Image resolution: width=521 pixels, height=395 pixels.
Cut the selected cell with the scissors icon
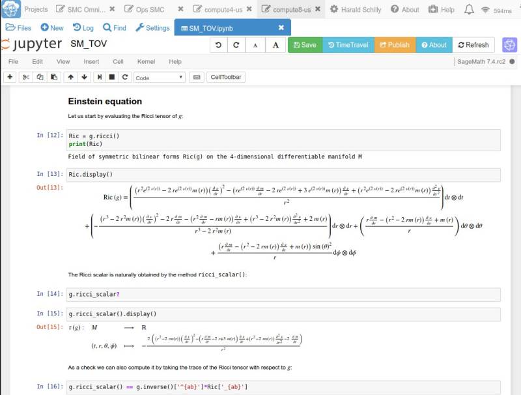25,77
